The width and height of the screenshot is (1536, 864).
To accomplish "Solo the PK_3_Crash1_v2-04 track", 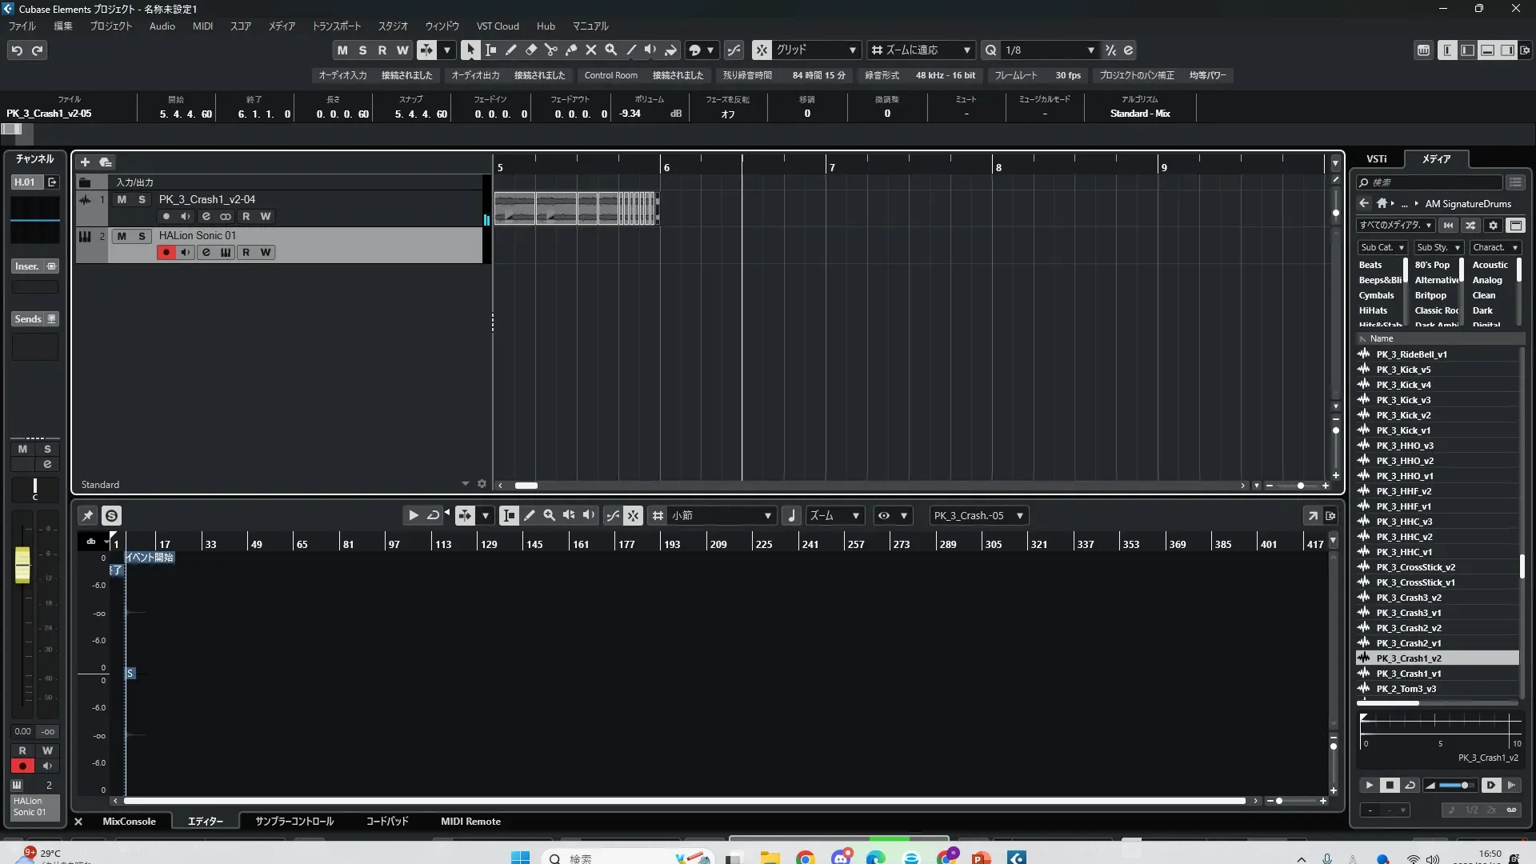I will [142, 199].
